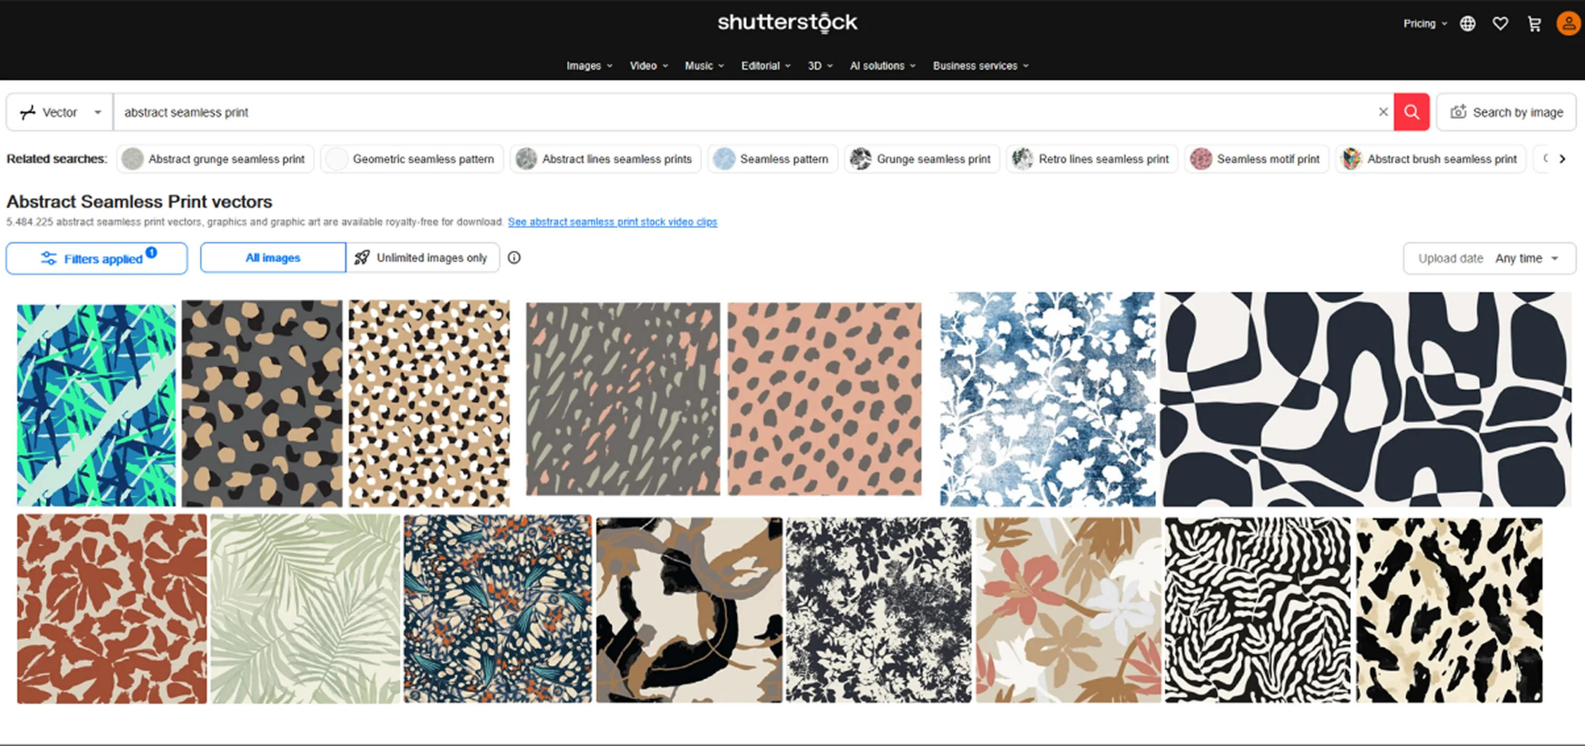Open the blue-green bamboo leaves pattern thumbnail
1585x746 pixels.
click(x=96, y=405)
